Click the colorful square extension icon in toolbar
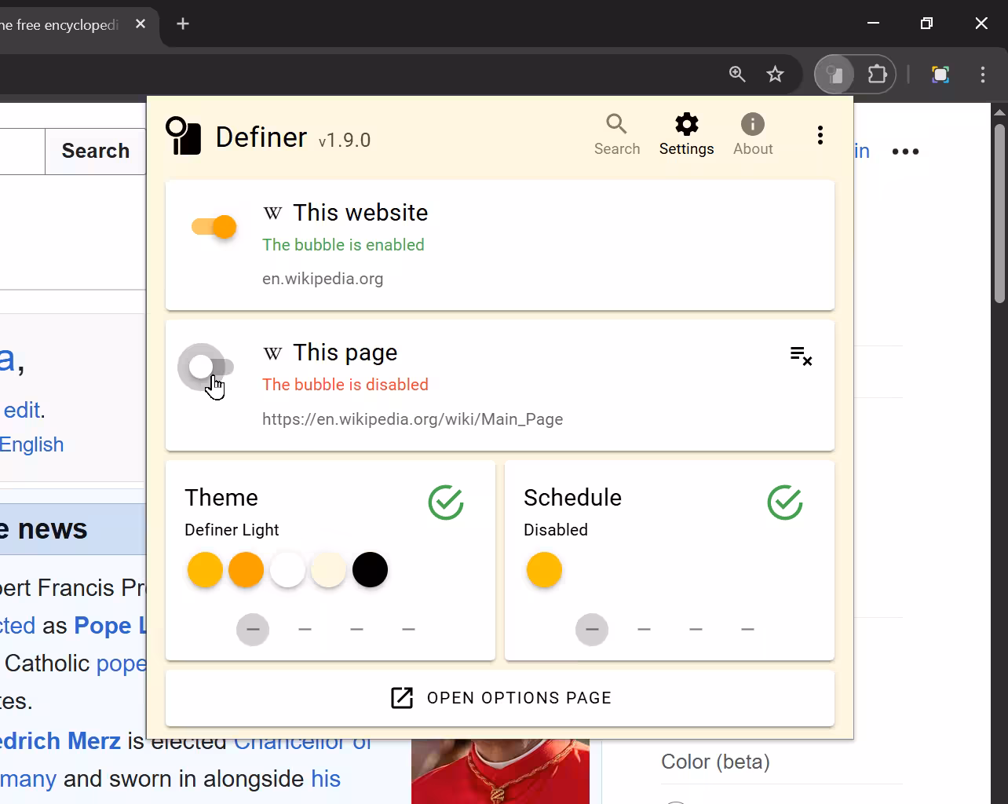Image resolution: width=1008 pixels, height=804 pixels. click(940, 75)
